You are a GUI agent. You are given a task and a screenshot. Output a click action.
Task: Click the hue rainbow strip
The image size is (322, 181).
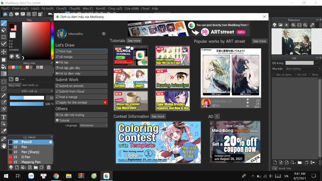pos(53,40)
